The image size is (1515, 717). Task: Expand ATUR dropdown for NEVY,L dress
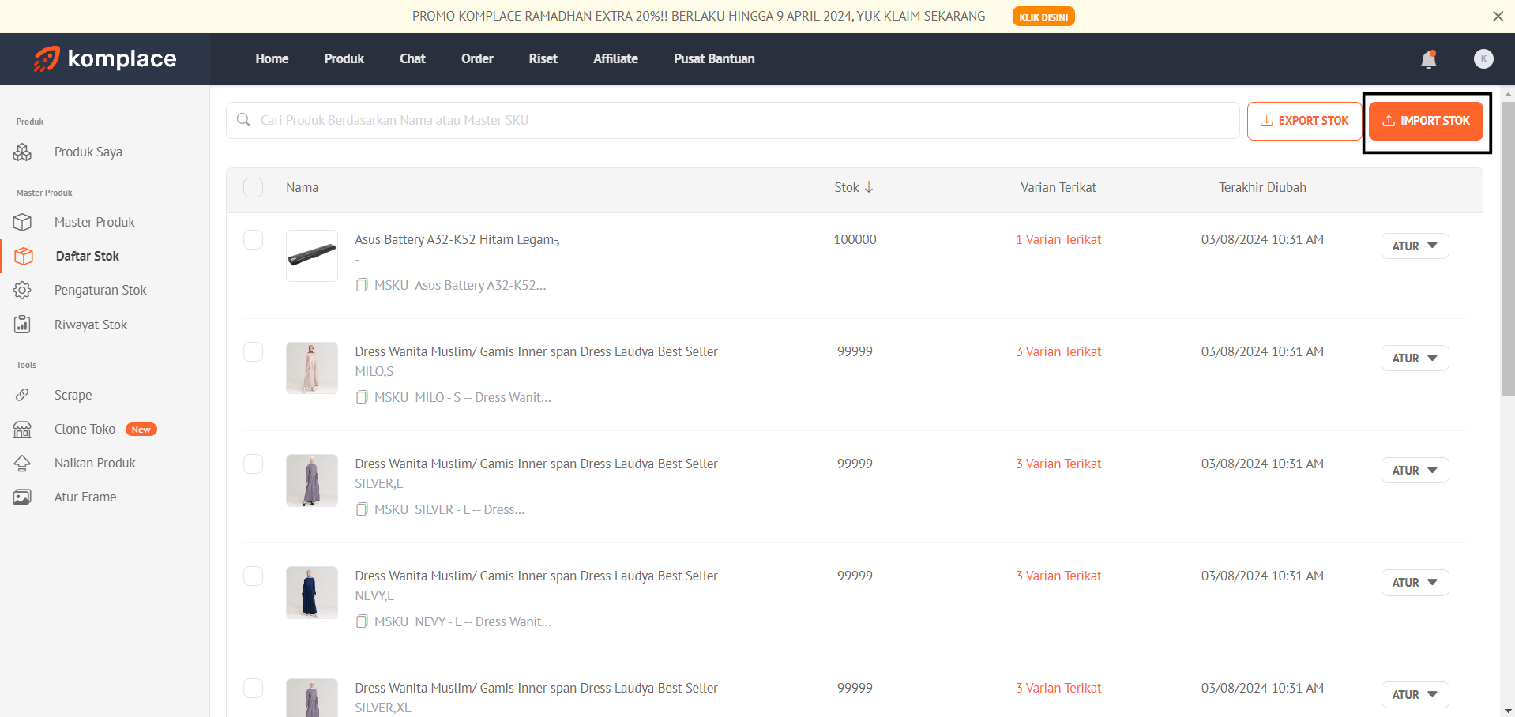click(x=1415, y=582)
